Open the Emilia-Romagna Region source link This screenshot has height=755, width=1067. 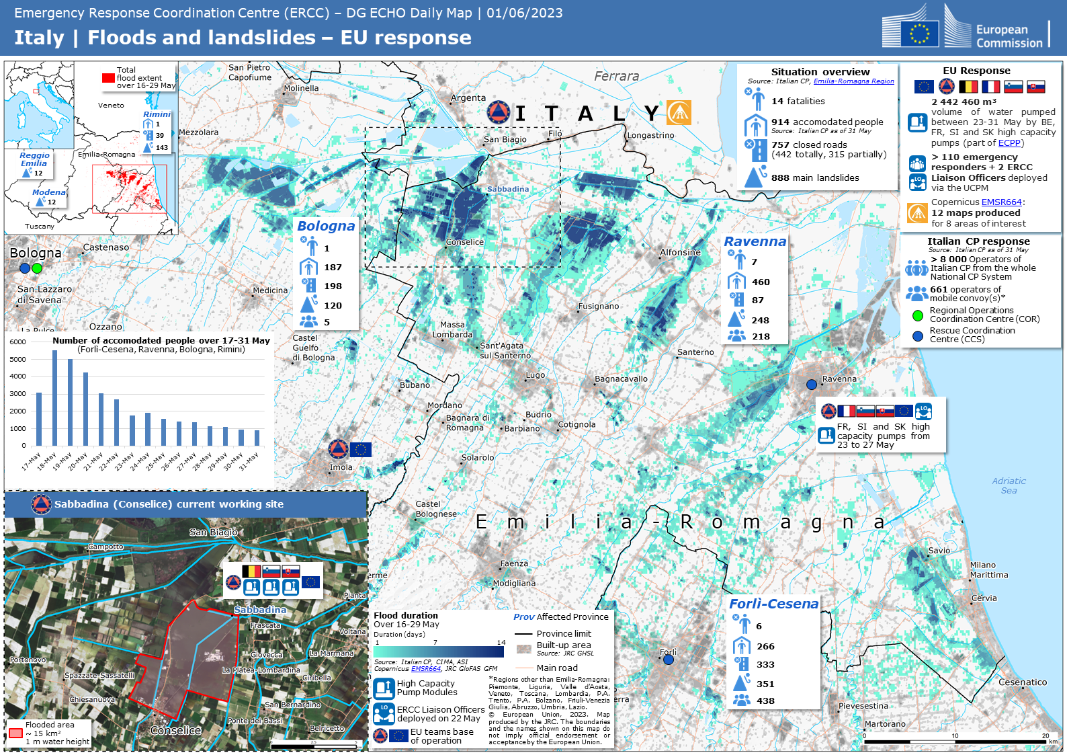click(x=853, y=81)
